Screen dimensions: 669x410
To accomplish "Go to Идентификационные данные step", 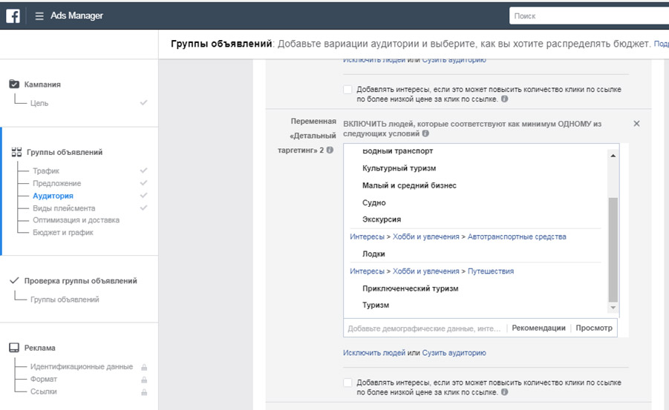I will [82, 366].
